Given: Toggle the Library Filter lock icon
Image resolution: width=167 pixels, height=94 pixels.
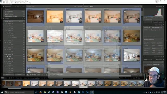Looking at the screenshot, I should (x=141, y=7).
